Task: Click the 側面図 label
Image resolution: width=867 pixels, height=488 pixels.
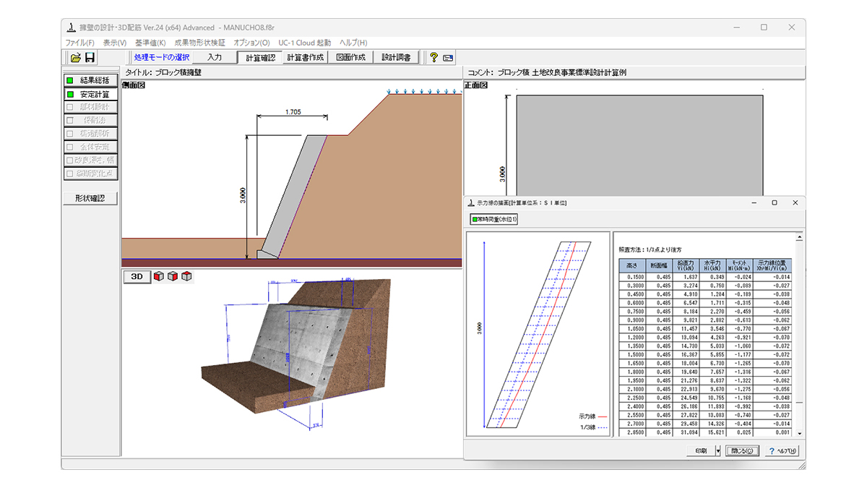Action: tap(134, 85)
